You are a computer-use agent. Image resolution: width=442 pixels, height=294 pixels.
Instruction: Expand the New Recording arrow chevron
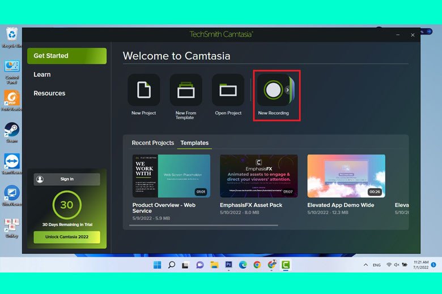click(287, 90)
